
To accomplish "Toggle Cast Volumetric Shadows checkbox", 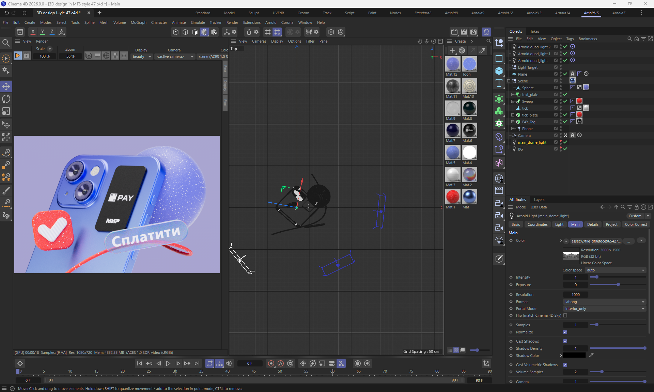I will (x=565, y=365).
